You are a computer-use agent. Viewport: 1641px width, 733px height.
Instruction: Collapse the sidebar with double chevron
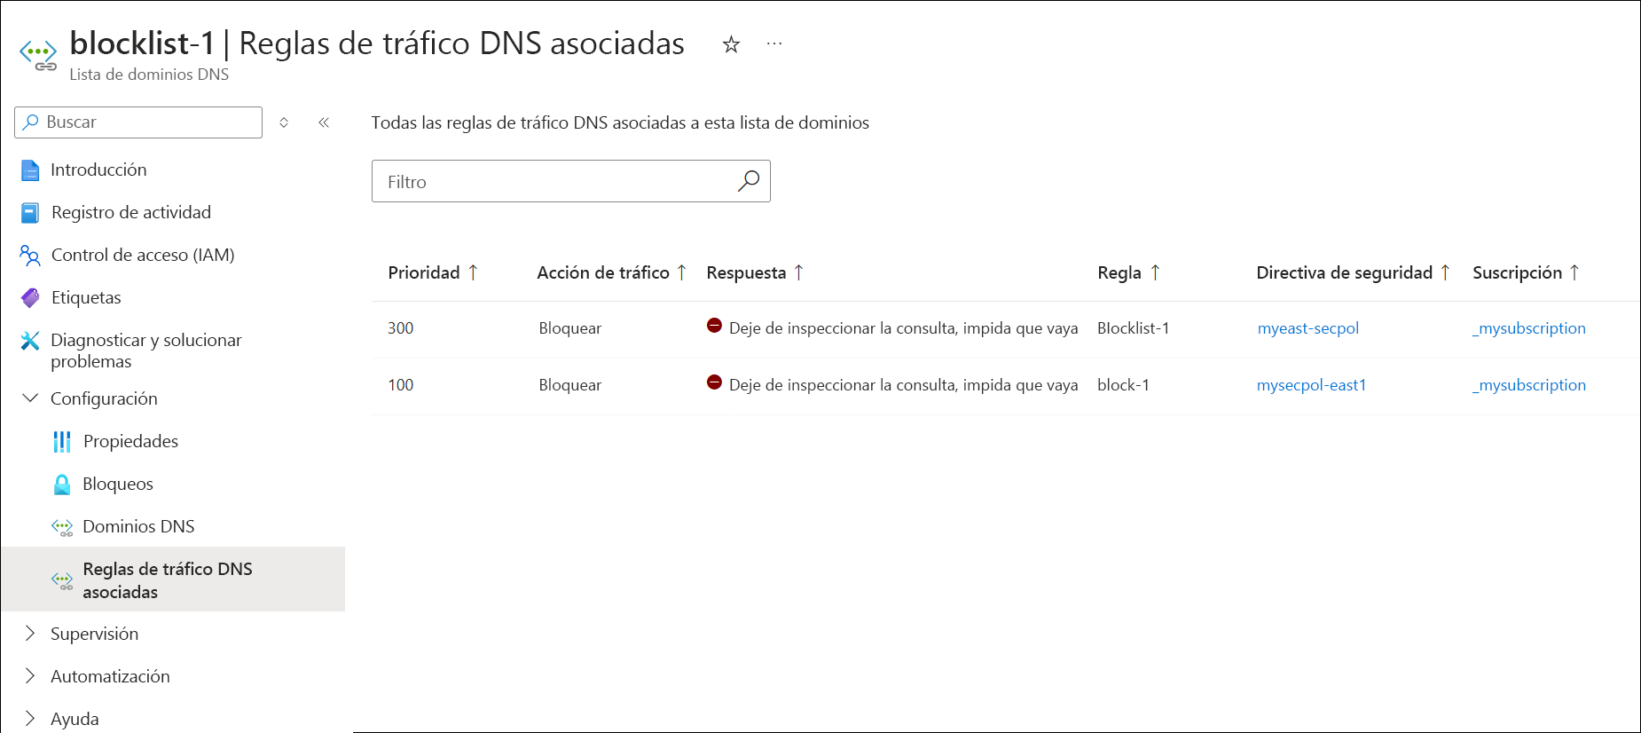[324, 122]
